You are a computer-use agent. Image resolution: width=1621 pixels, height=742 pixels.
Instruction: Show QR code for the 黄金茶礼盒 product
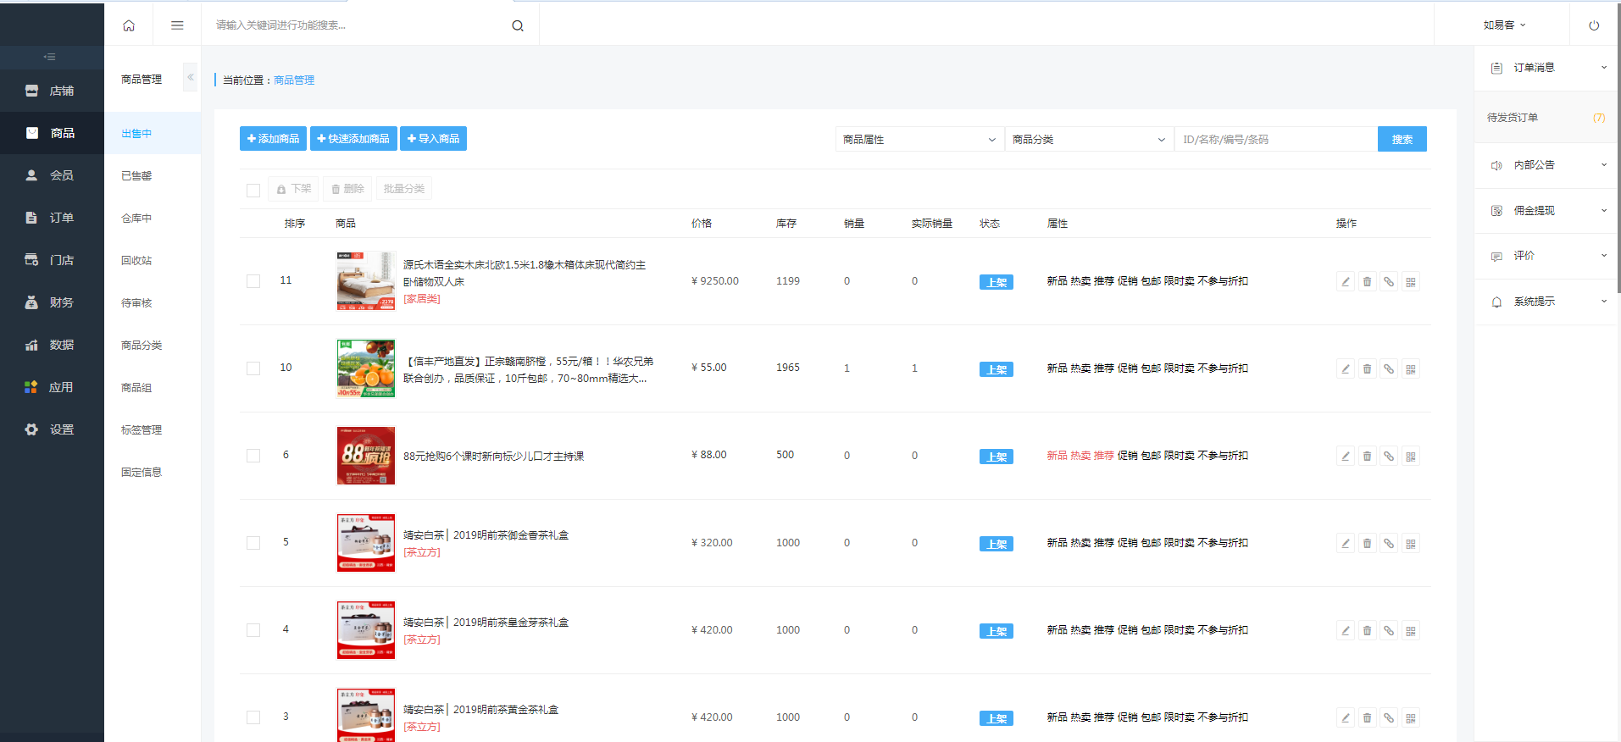(x=1411, y=718)
